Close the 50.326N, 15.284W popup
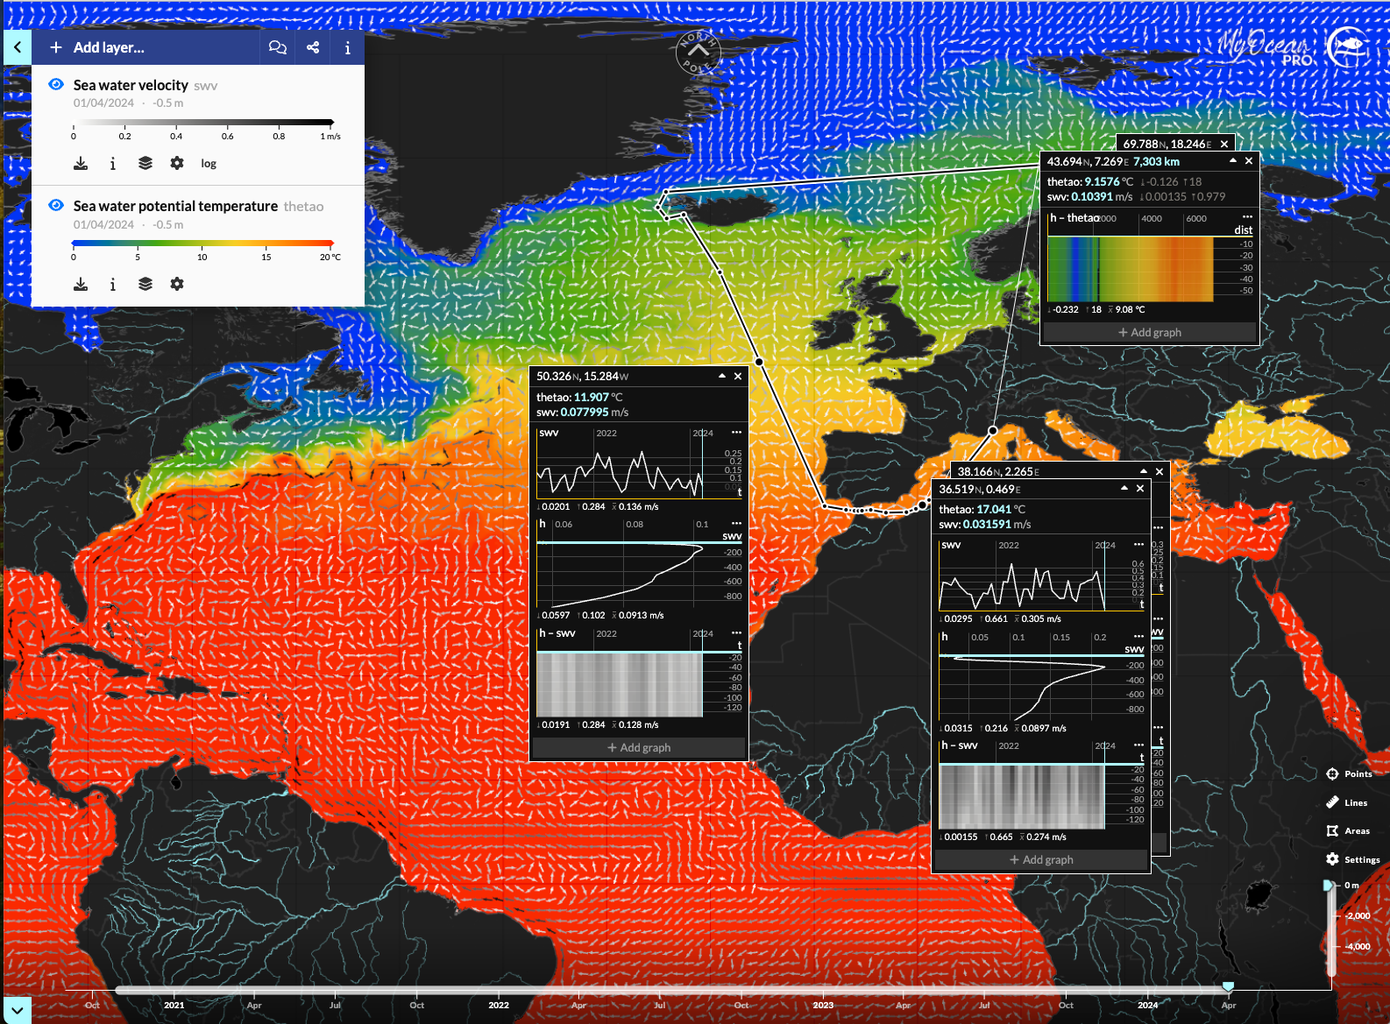Image resolution: width=1390 pixels, height=1024 pixels. click(738, 376)
